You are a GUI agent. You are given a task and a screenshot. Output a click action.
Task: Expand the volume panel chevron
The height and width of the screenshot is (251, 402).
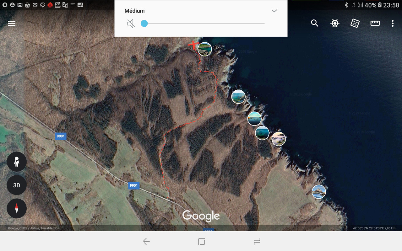click(x=274, y=11)
